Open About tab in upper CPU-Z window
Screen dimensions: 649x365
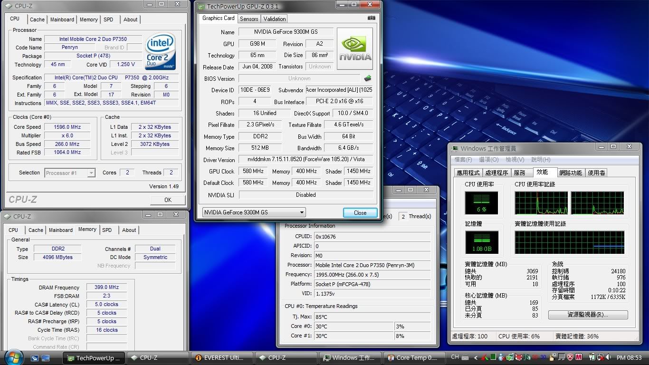click(130, 19)
